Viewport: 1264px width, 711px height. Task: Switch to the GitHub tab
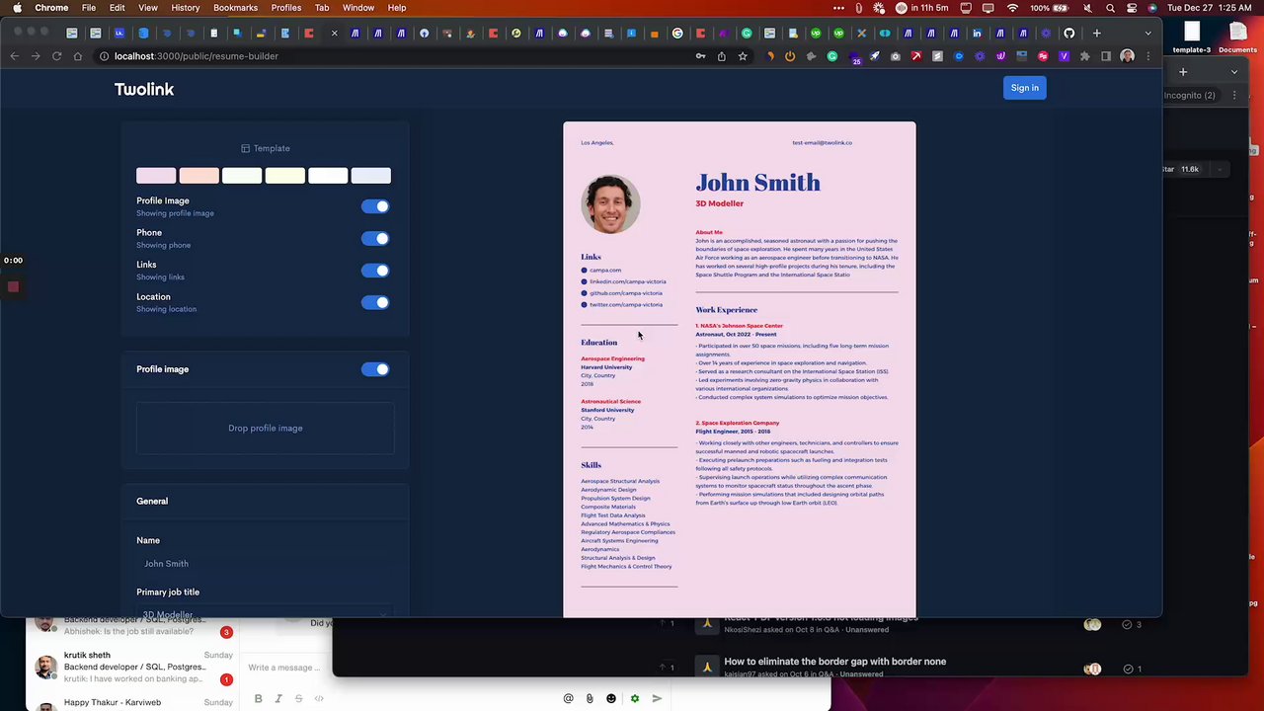click(x=1069, y=34)
